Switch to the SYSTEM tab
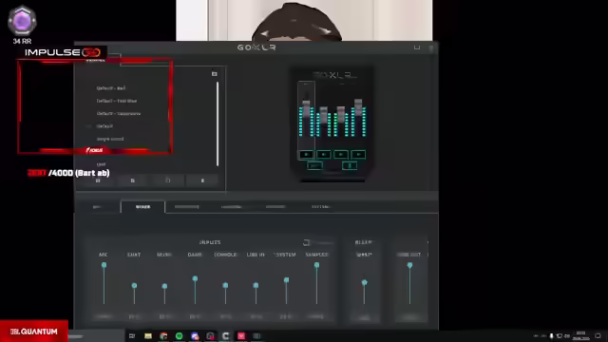This screenshot has height=342, width=608. (x=321, y=207)
